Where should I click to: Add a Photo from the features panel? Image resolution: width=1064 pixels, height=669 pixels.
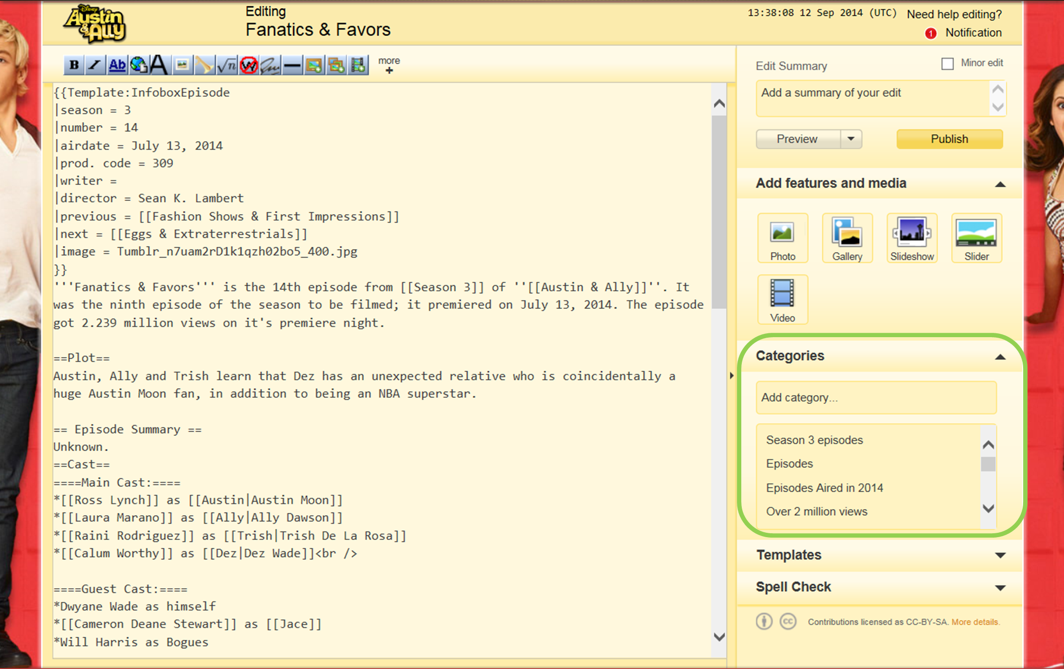pos(782,238)
